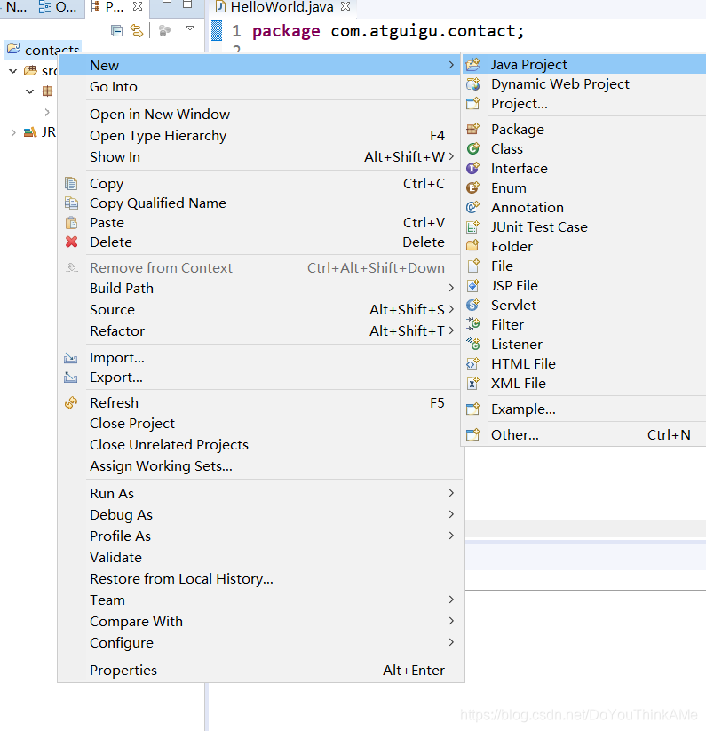Choose Close Project
The height and width of the screenshot is (731, 706).
coord(261,424)
